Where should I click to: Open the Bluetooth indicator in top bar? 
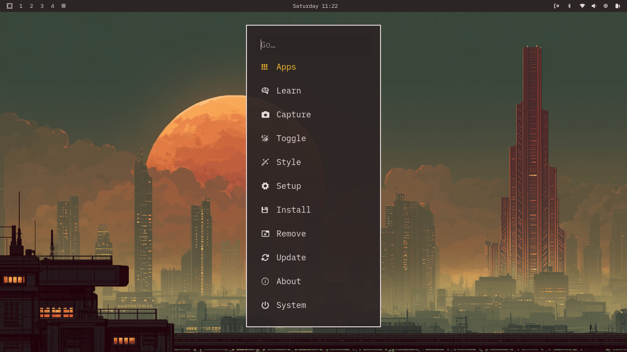click(569, 6)
